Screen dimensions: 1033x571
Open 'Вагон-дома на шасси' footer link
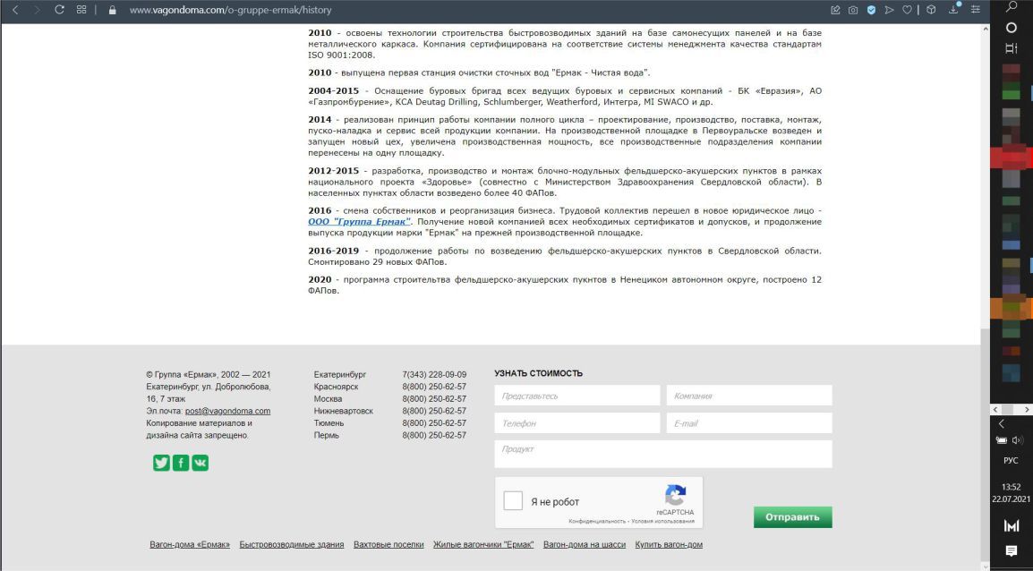pyautogui.click(x=585, y=545)
